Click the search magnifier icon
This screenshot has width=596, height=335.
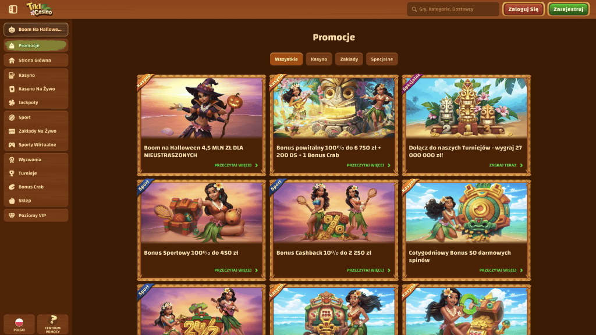(414, 9)
